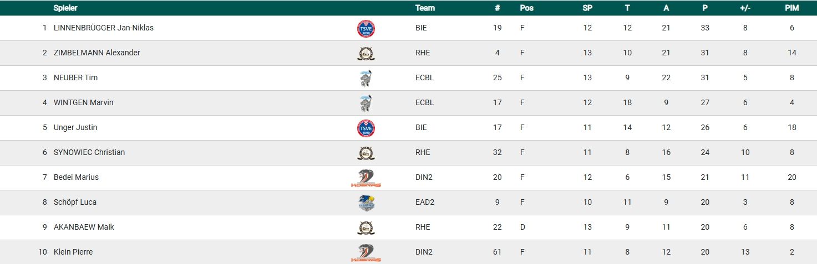The image size is (817, 264).
Task: Click the Pos column header
Action: click(x=526, y=8)
